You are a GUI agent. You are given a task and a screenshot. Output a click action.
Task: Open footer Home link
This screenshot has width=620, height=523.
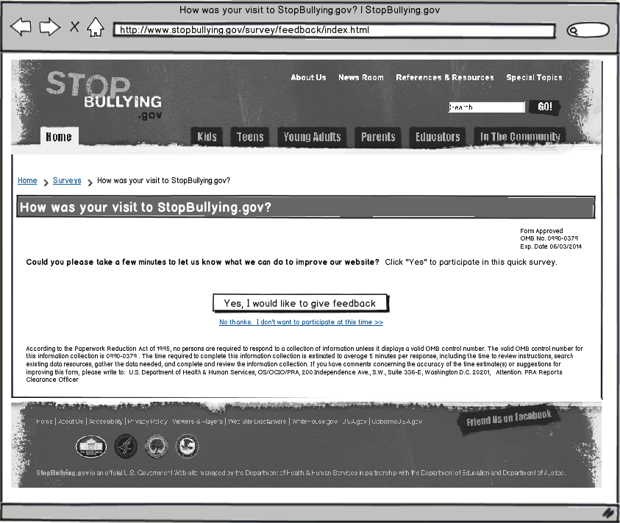pos(44,421)
